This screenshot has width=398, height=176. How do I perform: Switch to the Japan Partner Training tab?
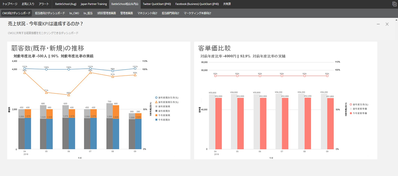point(94,4)
